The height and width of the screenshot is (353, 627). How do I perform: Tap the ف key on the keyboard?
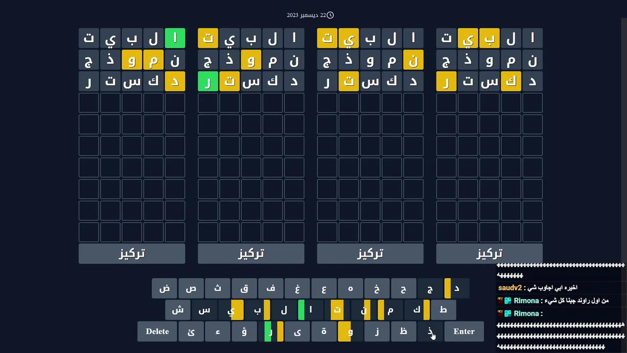(x=270, y=288)
